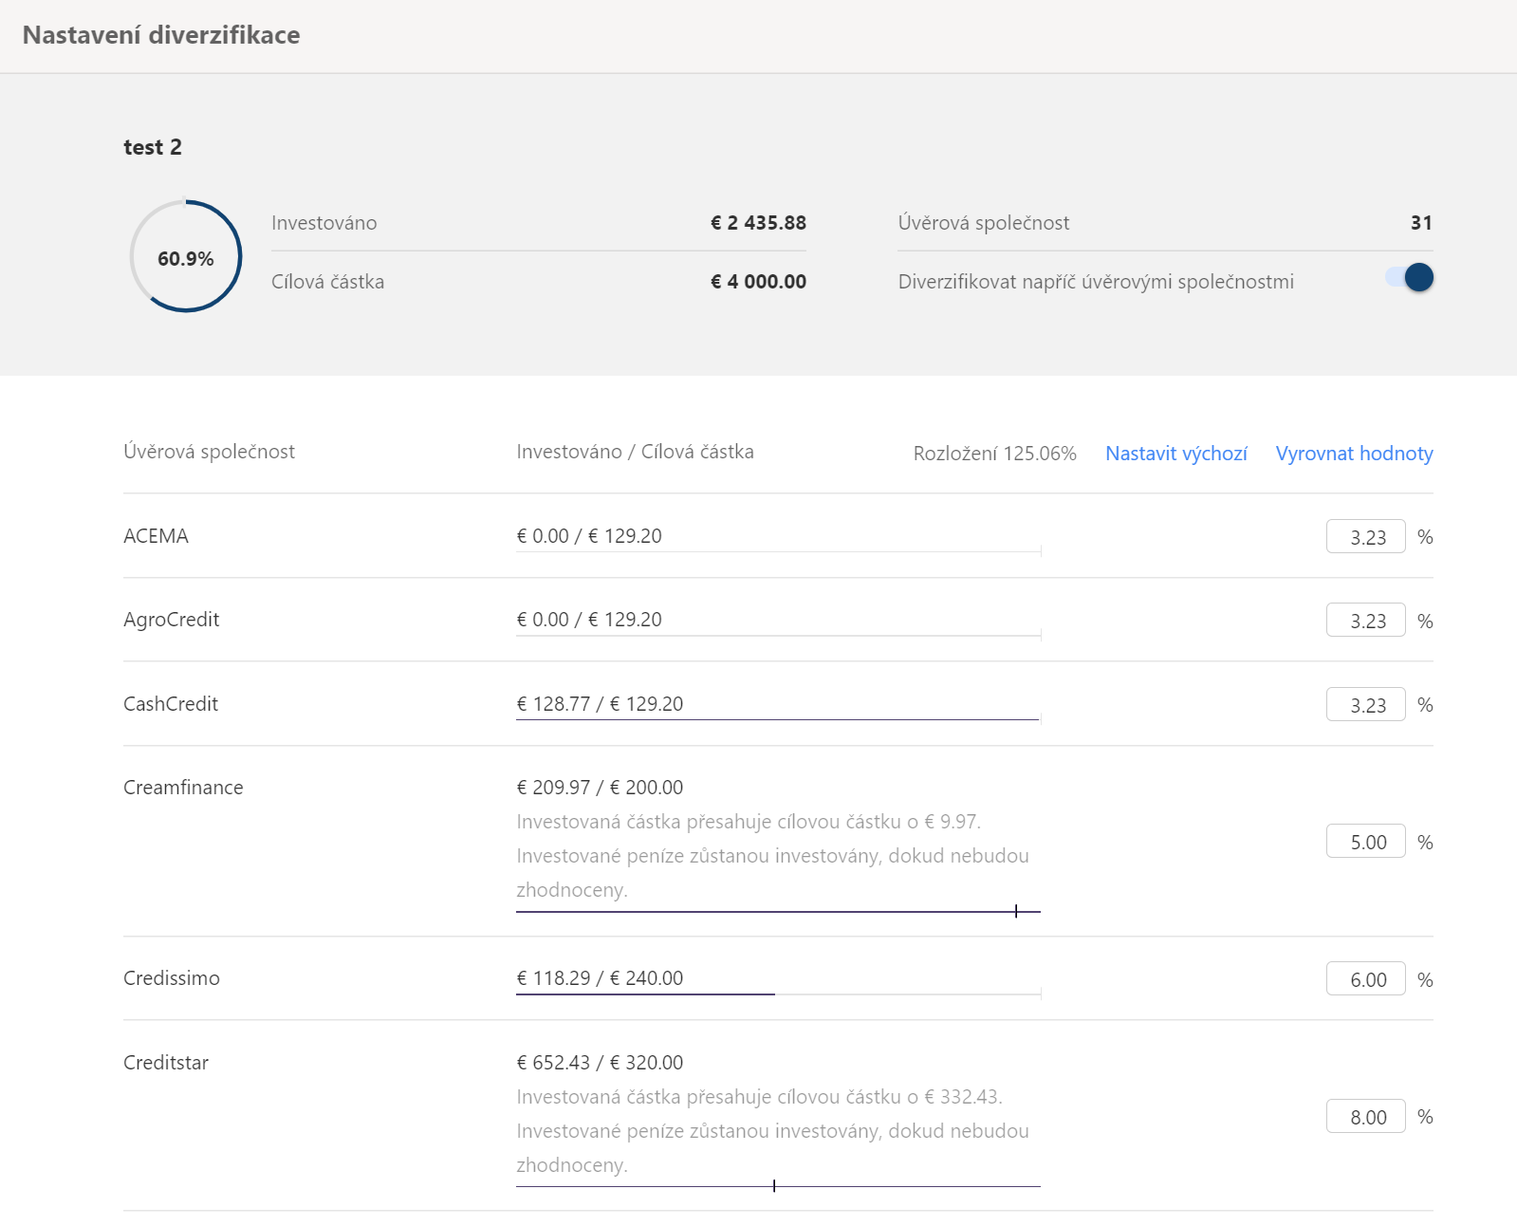Click the Cílová částka label in summary
Image resolution: width=1517 pixels, height=1226 pixels.
pyautogui.click(x=327, y=282)
